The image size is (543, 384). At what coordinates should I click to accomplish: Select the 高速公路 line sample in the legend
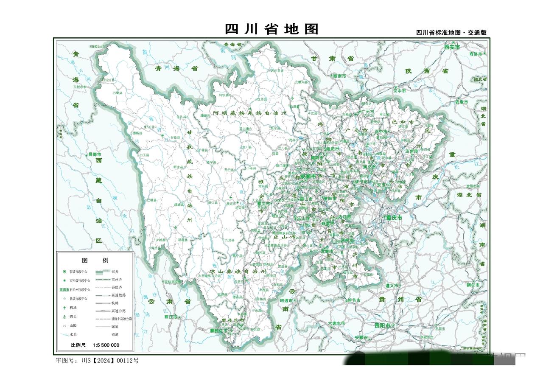tap(103, 311)
